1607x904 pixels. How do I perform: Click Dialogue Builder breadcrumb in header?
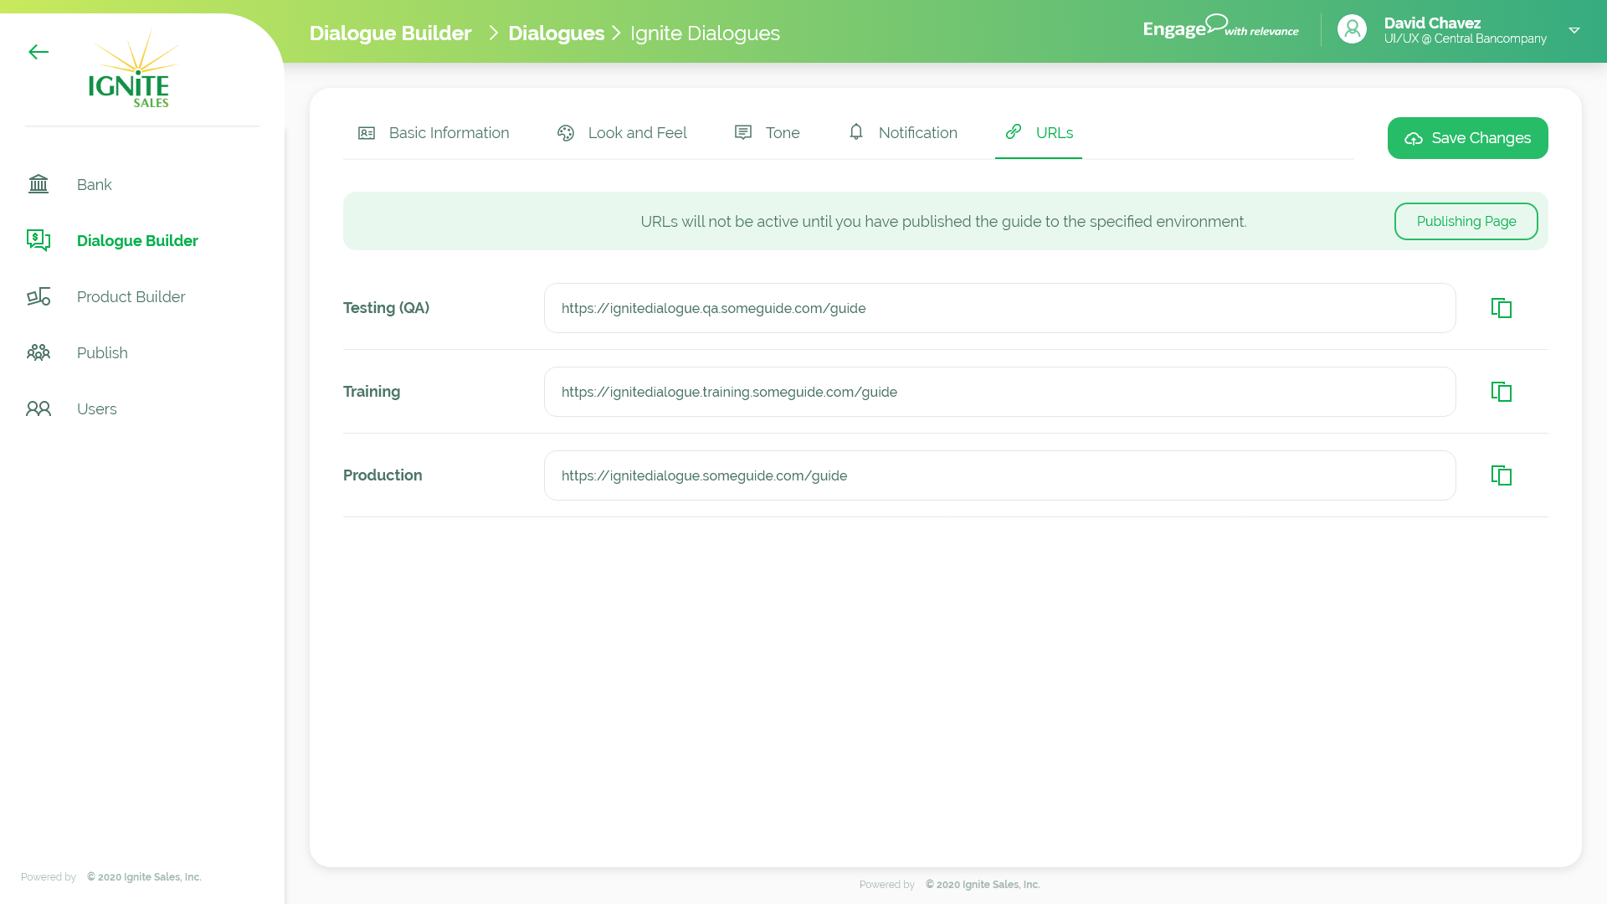click(x=390, y=33)
